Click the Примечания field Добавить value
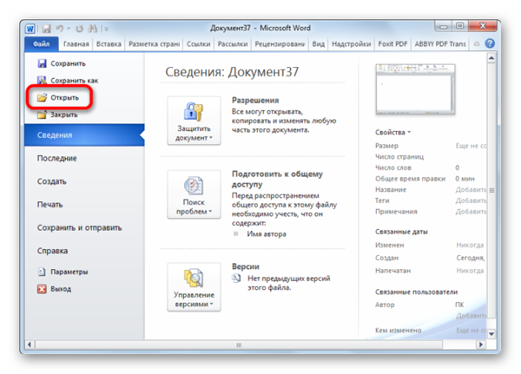521x374 pixels. 471,212
